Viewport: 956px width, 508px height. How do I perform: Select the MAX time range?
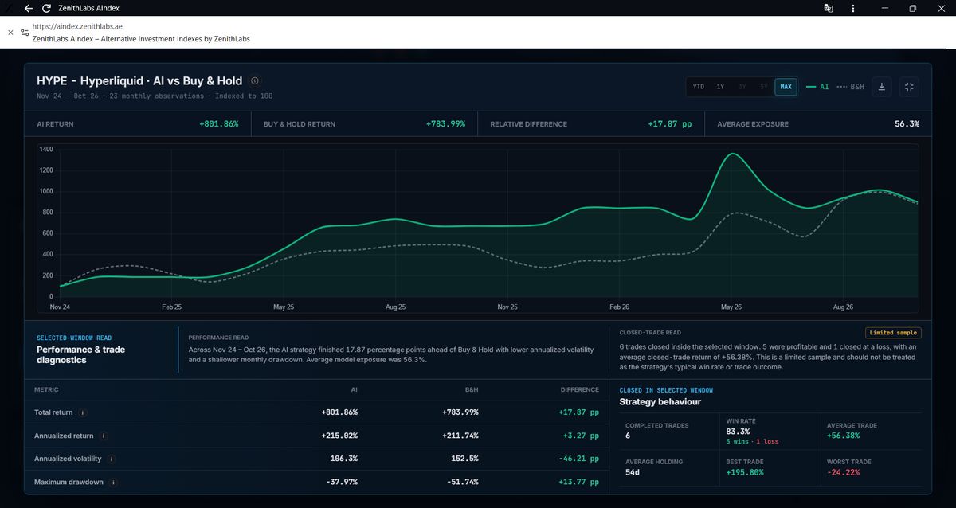[786, 87]
